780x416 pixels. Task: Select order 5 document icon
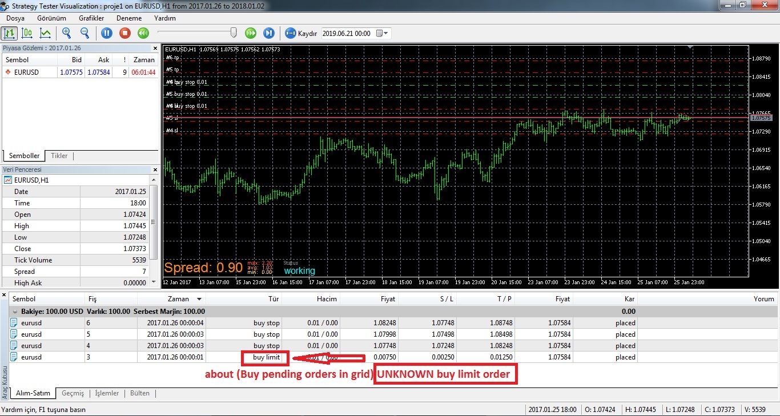point(14,334)
